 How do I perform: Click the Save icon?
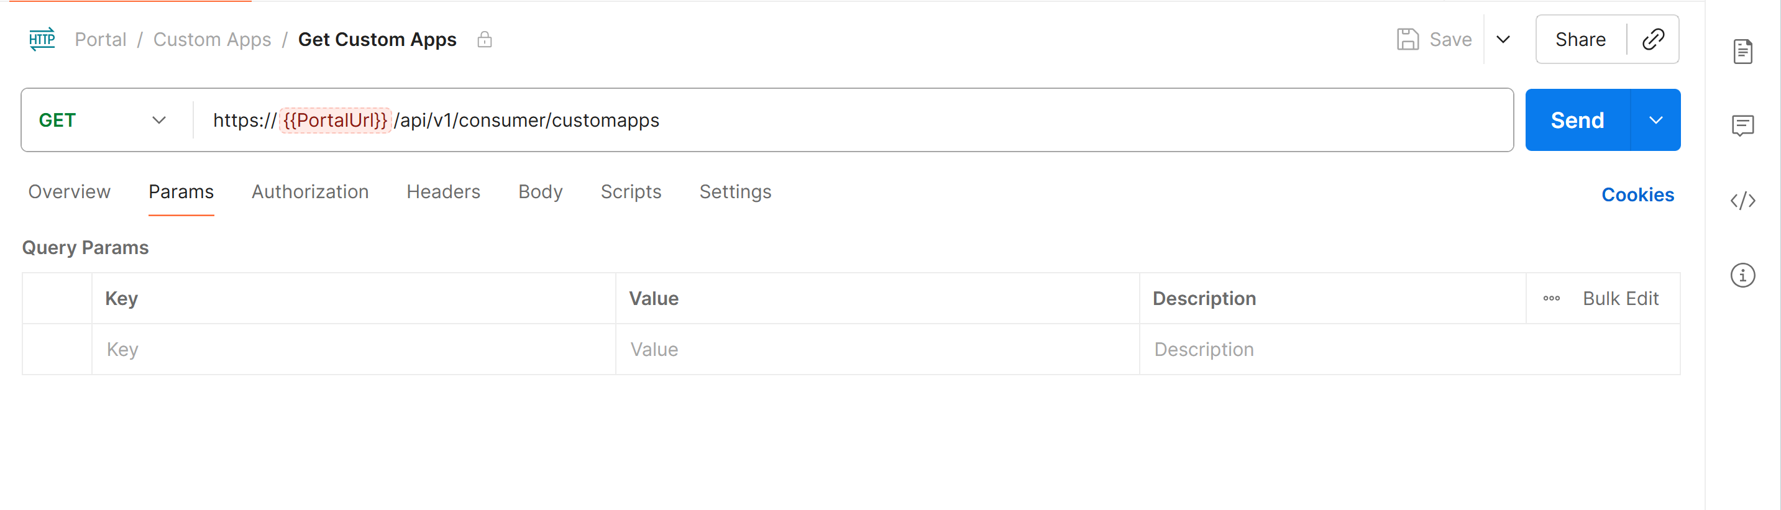point(1408,39)
